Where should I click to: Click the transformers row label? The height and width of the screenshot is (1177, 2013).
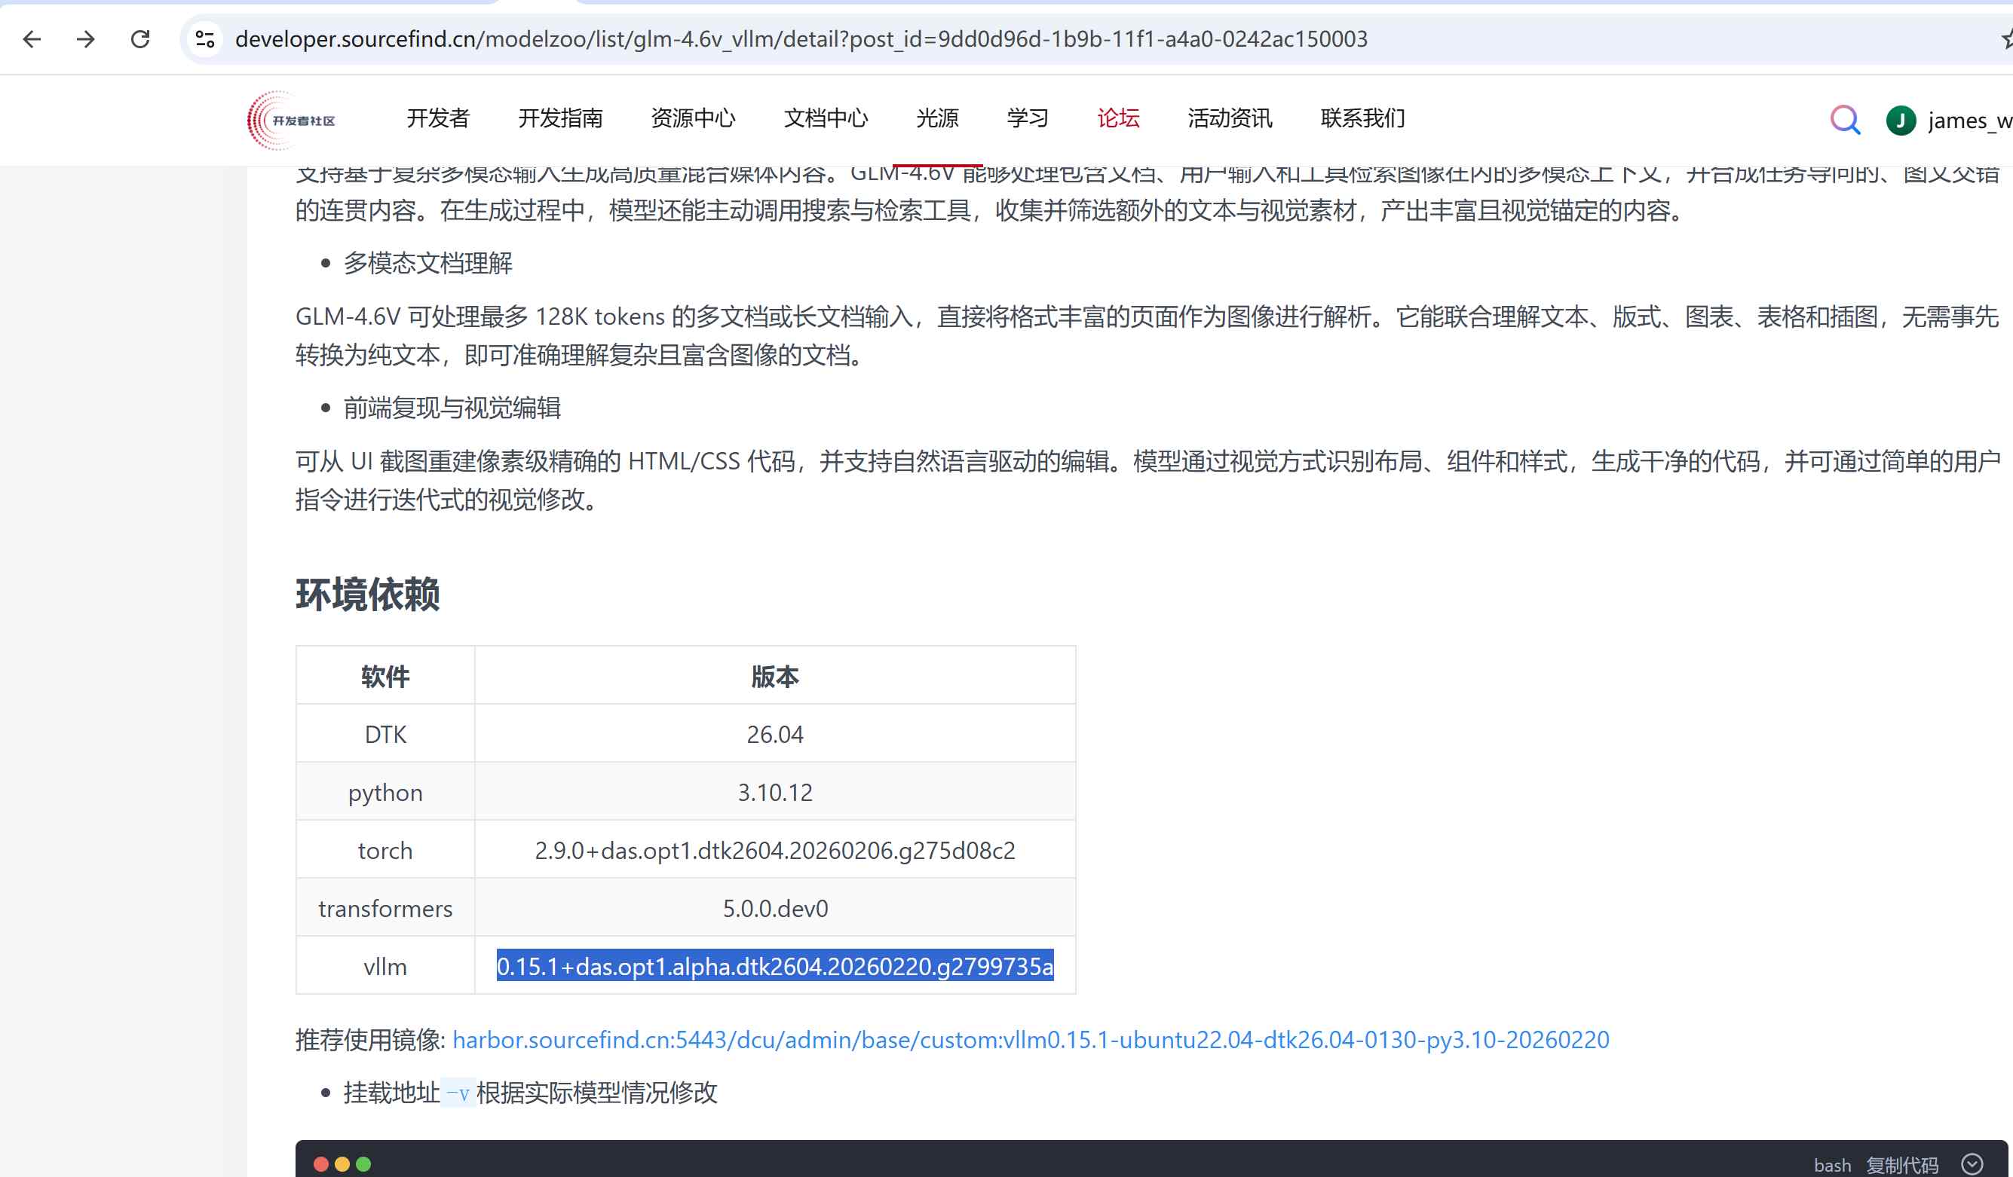pos(385,908)
